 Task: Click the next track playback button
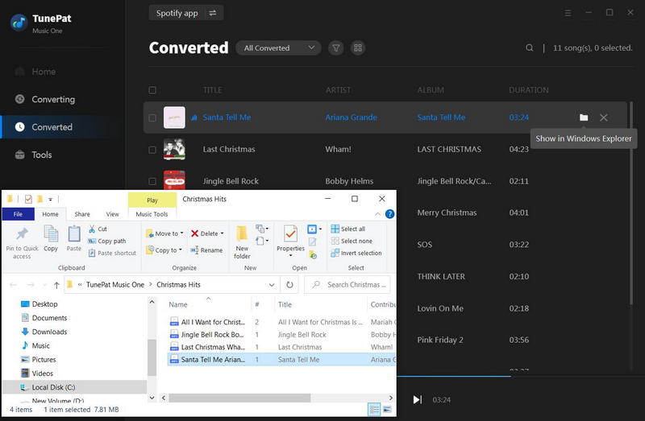tap(417, 399)
